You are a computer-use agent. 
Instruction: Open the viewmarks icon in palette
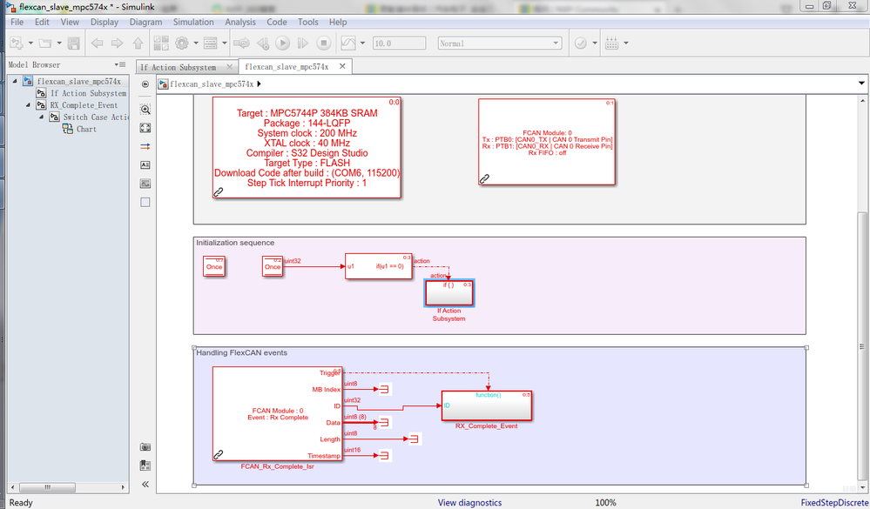click(x=145, y=465)
